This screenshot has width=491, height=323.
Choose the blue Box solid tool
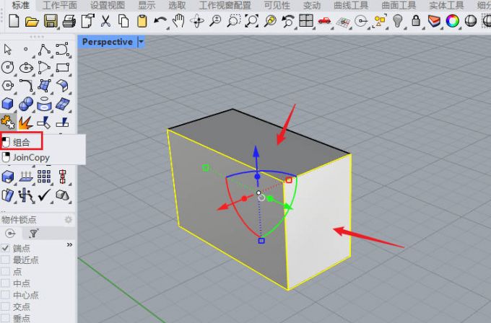[7, 104]
